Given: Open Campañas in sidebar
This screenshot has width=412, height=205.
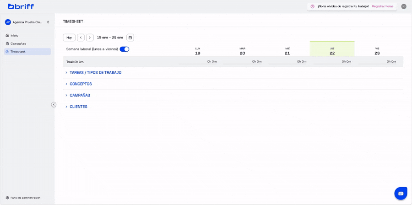Looking at the screenshot, I should pos(27,43).
